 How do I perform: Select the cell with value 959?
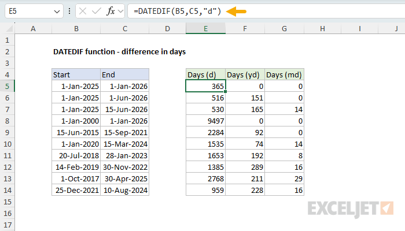point(205,190)
